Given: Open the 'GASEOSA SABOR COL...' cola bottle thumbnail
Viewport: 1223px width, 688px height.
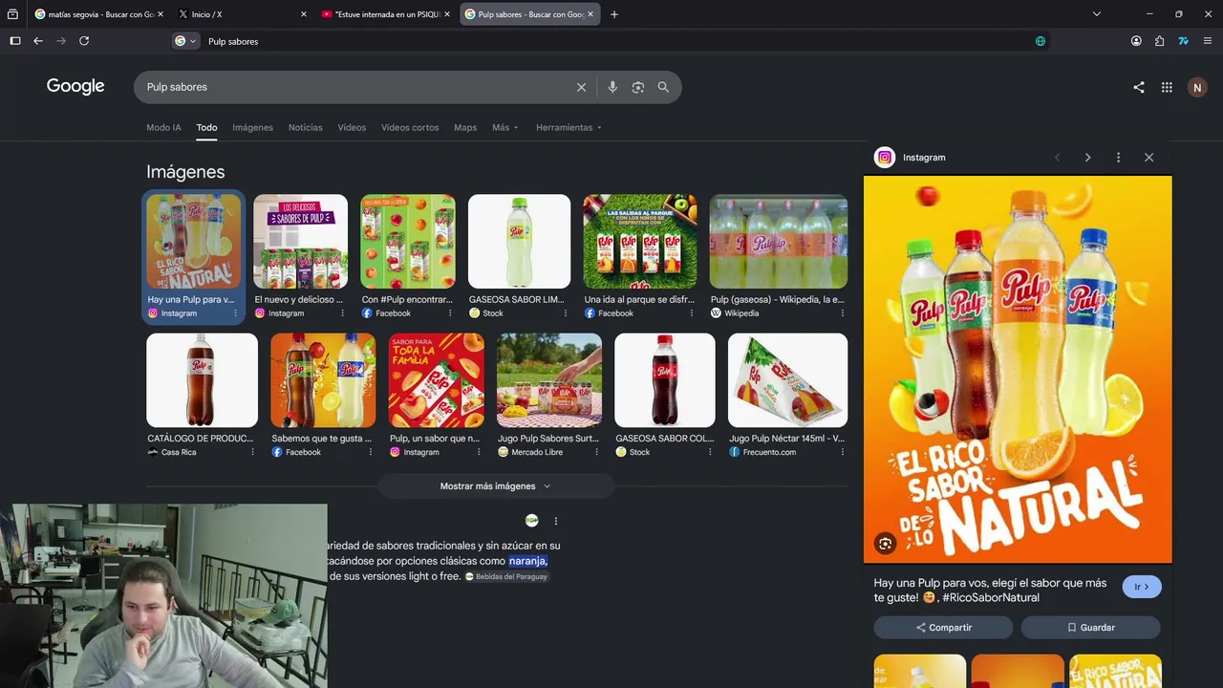Looking at the screenshot, I should [665, 380].
